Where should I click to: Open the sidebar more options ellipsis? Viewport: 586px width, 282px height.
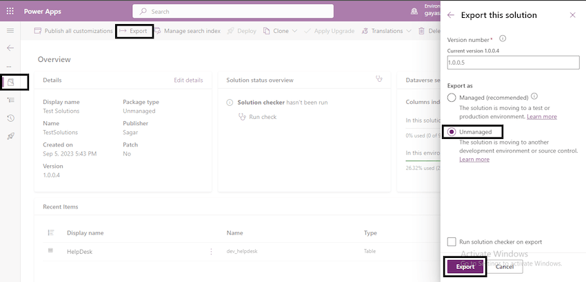pos(10,67)
